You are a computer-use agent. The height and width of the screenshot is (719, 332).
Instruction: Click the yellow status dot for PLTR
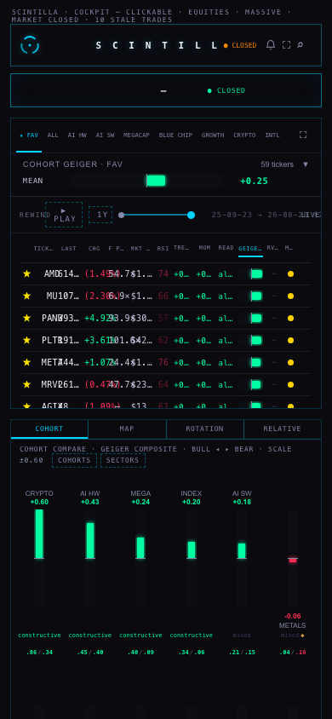point(290,340)
